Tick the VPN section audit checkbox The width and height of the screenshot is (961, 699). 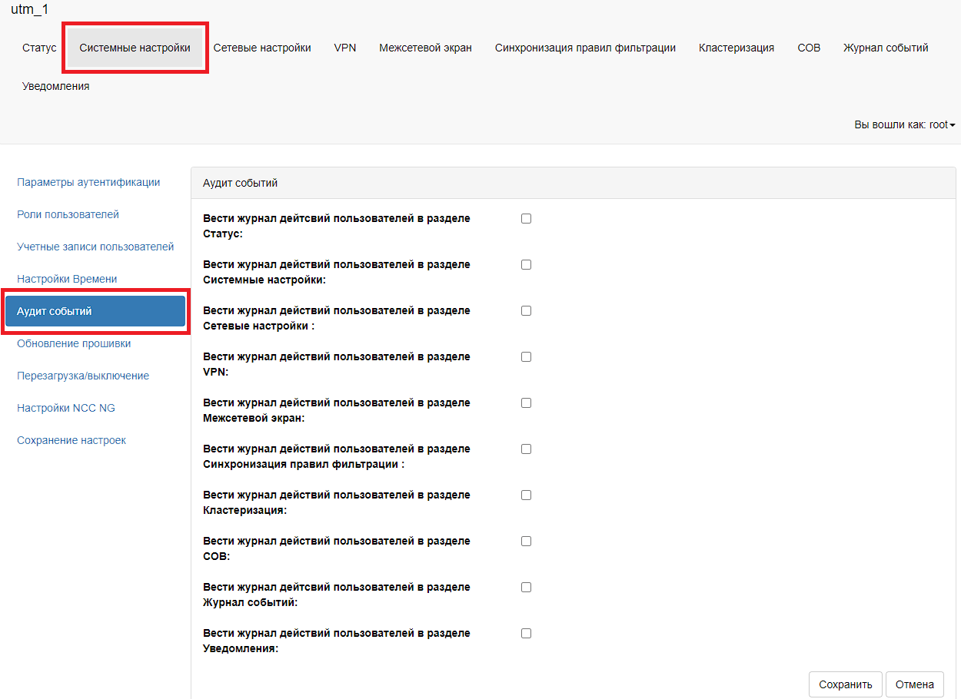(526, 357)
